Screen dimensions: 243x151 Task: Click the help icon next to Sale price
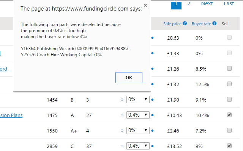[185, 23]
